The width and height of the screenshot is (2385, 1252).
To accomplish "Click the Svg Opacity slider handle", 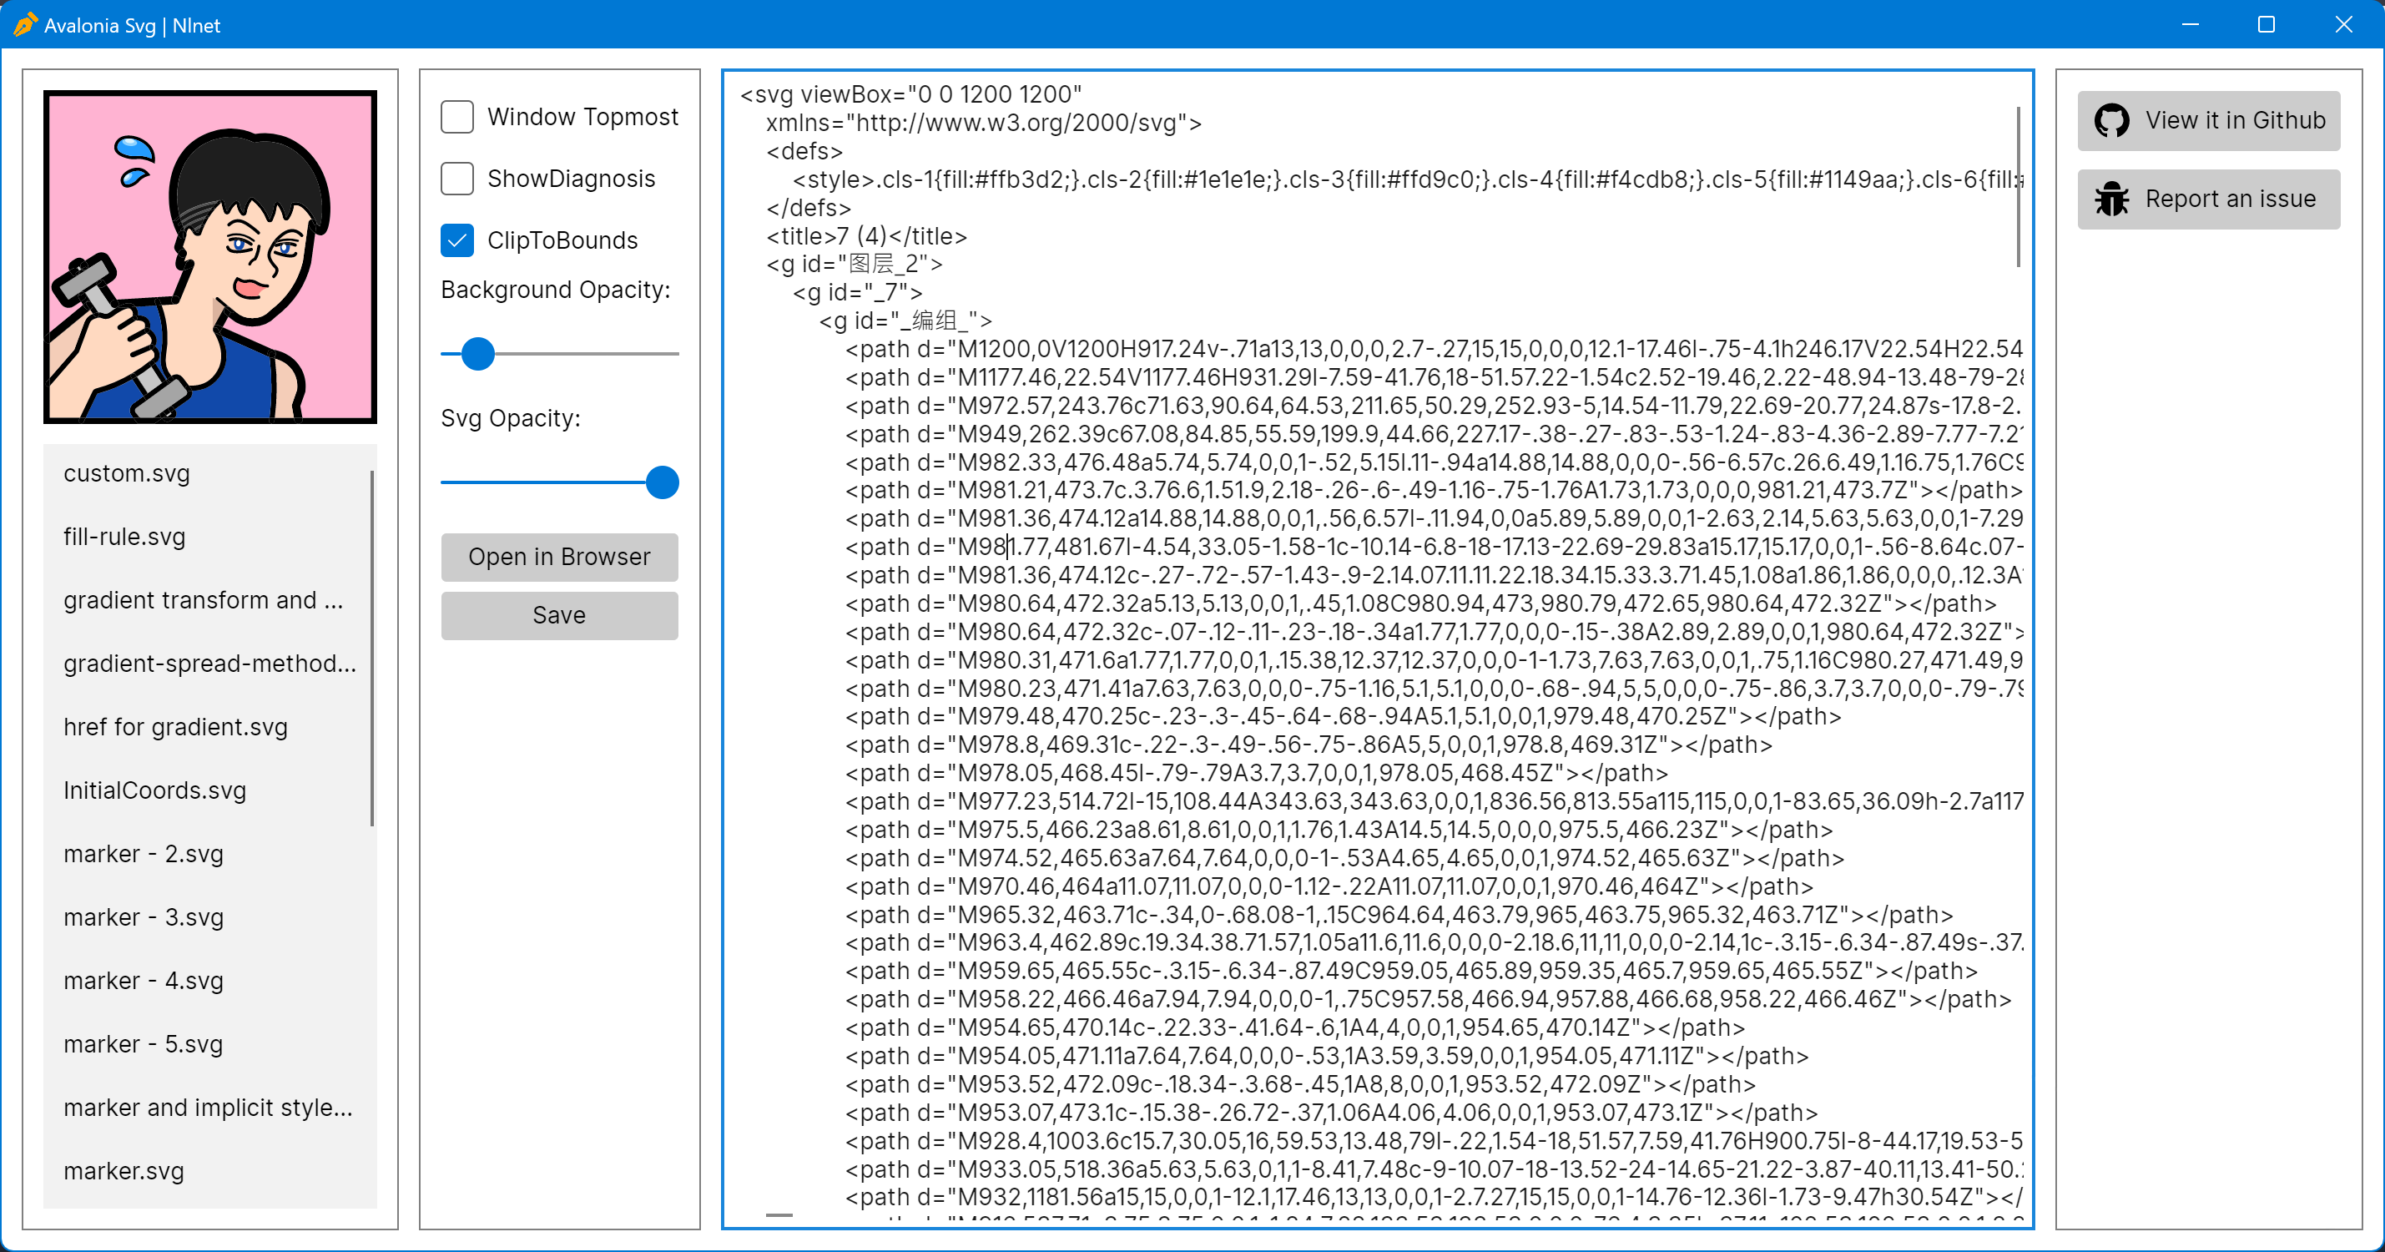I will [662, 482].
